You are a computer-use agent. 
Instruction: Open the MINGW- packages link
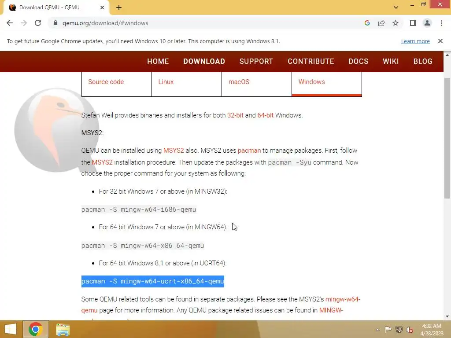click(331, 310)
